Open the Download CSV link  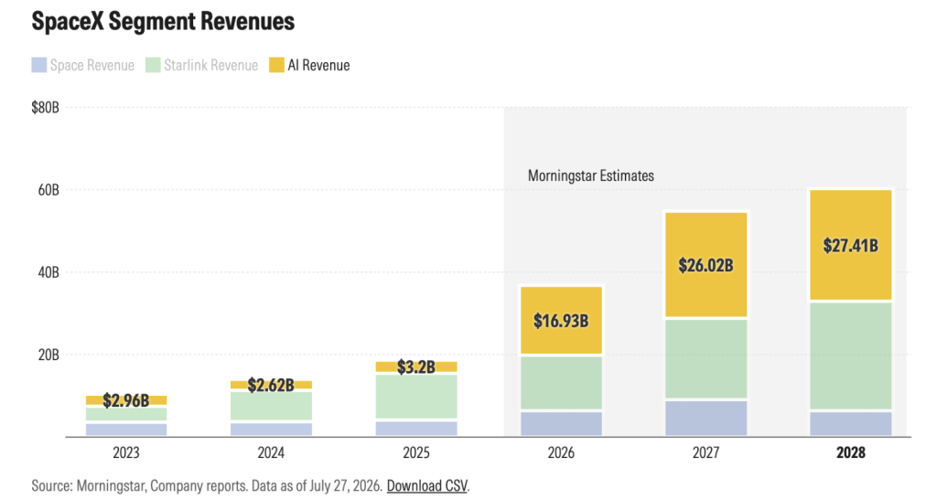[x=426, y=485]
